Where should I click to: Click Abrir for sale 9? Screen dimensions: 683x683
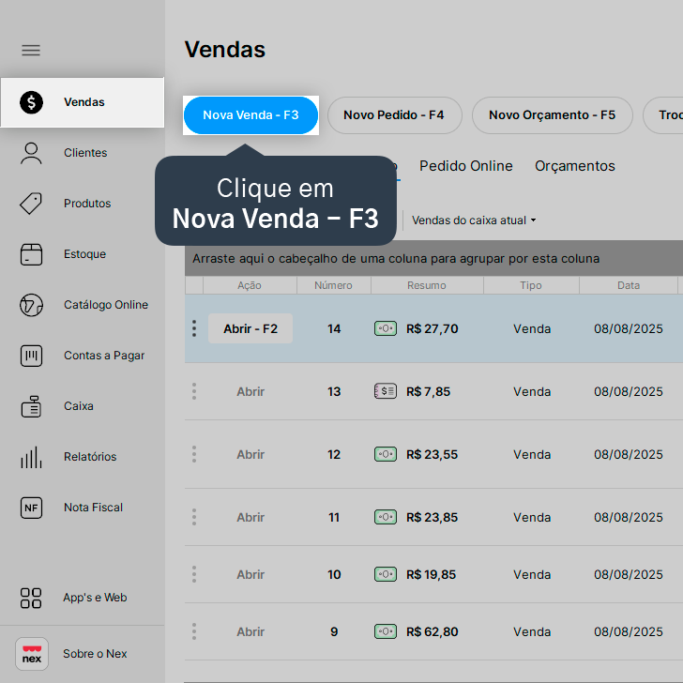tap(250, 632)
